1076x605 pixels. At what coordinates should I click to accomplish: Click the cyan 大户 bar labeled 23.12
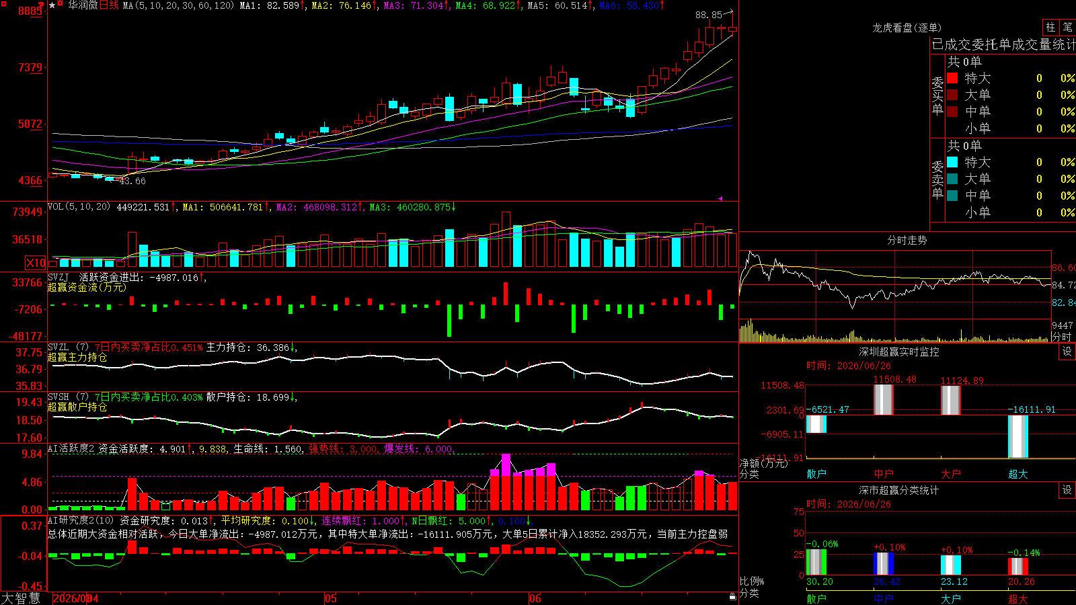point(951,565)
